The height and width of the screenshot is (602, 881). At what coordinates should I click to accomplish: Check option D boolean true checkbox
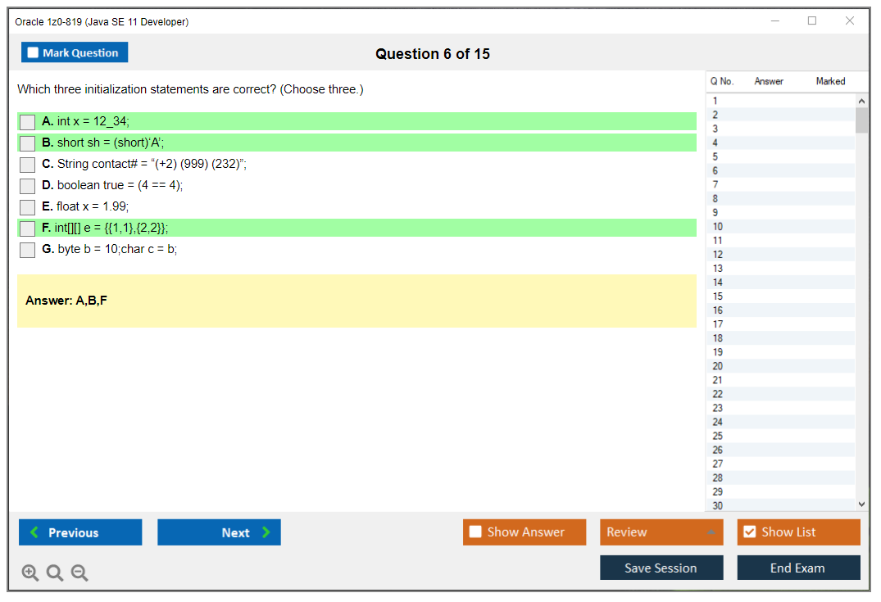pos(28,186)
